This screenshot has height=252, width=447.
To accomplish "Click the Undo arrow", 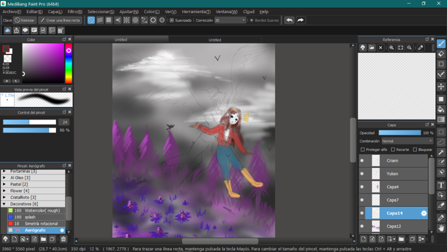I will click(289, 20).
